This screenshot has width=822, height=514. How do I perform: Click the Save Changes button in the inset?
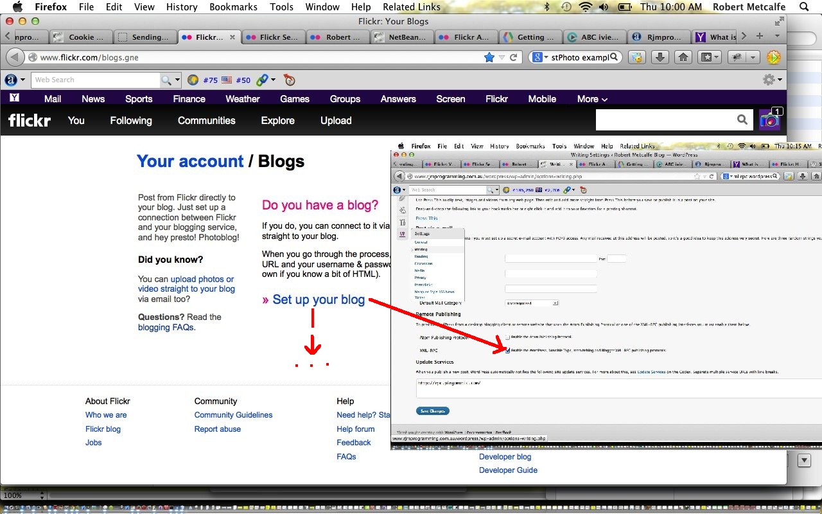[432, 411]
